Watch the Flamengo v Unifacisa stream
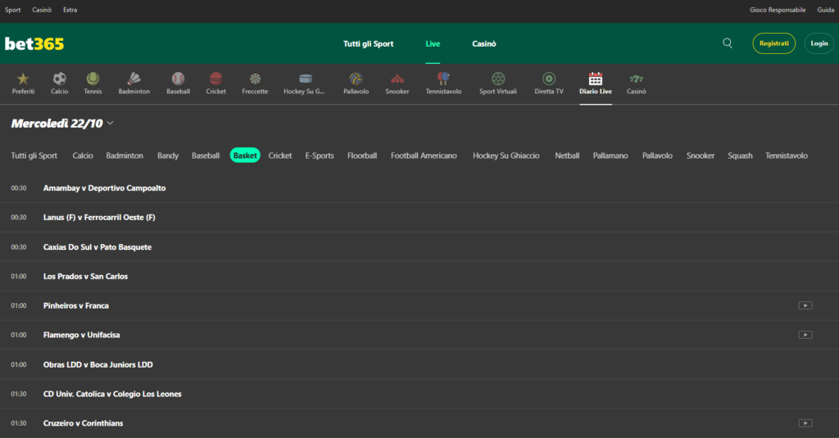The image size is (839, 438). 805,335
